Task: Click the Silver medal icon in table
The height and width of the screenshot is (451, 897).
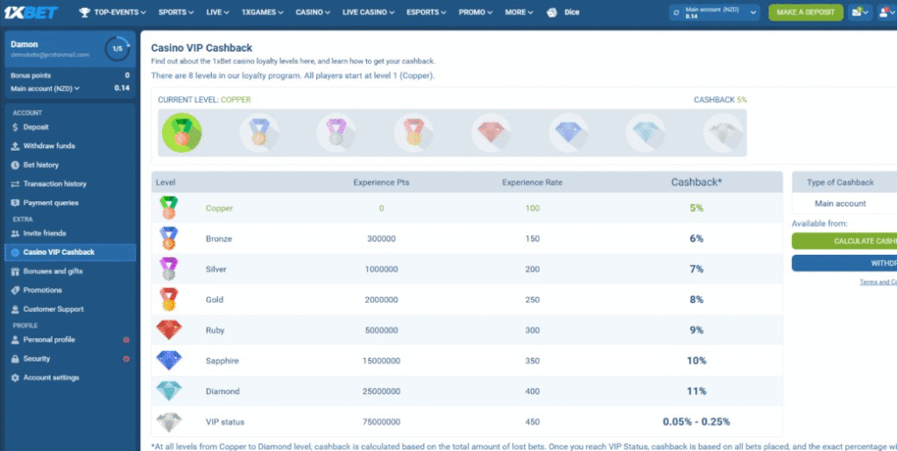Action: [168, 269]
